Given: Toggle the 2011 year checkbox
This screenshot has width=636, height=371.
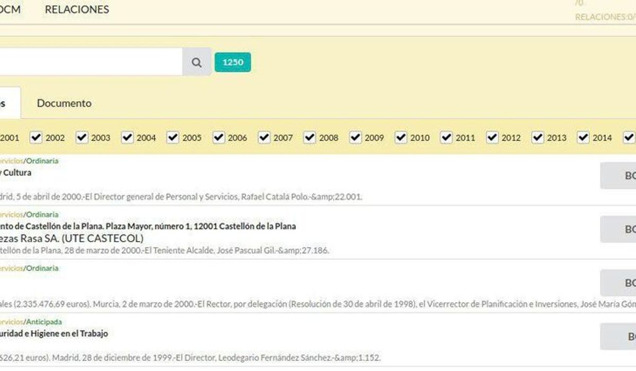Looking at the screenshot, I should (446, 137).
